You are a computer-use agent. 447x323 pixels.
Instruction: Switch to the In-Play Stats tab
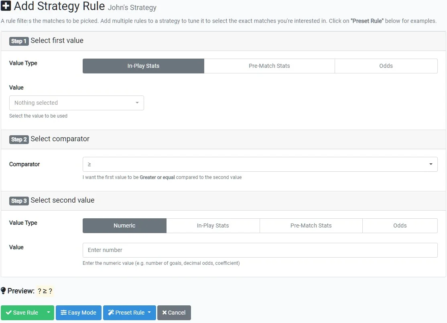point(143,66)
